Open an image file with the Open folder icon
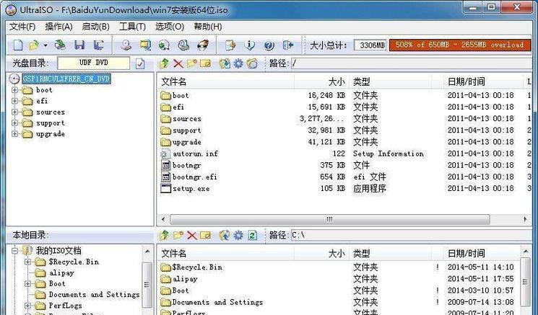 click(x=34, y=45)
